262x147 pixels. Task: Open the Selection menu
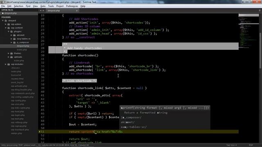[x=18, y=6]
